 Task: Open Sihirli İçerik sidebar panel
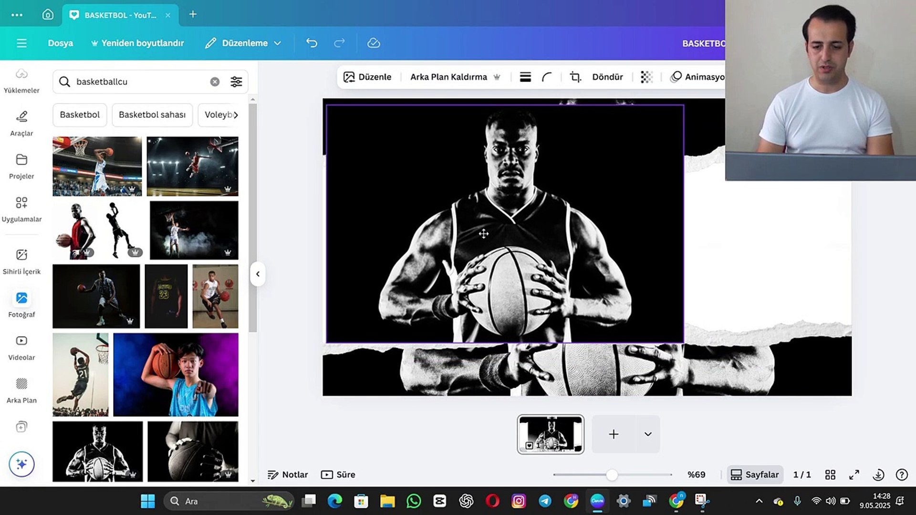(x=21, y=261)
